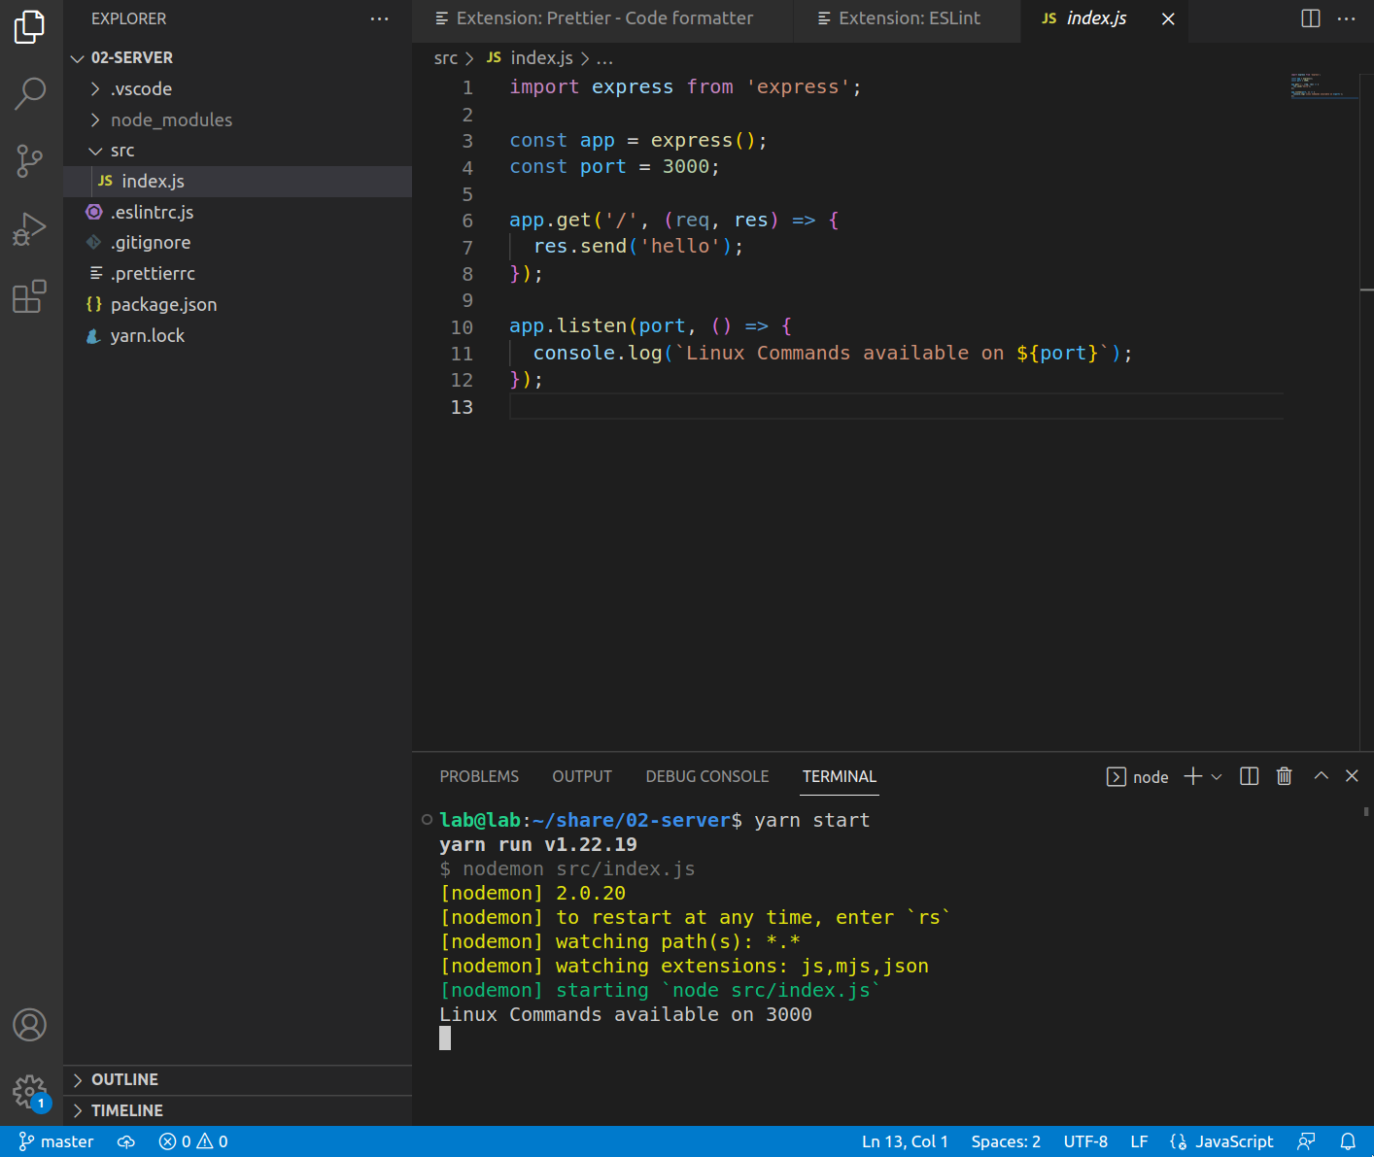1374x1157 pixels.
Task: Kill the terminal with trash icon
Action: (x=1285, y=776)
